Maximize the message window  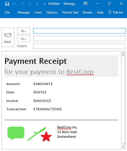pos(109,3)
